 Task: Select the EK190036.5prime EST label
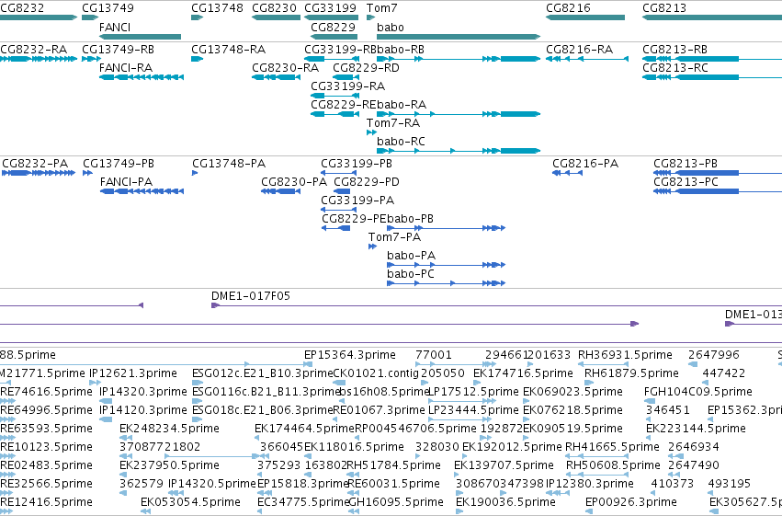click(x=505, y=502)
